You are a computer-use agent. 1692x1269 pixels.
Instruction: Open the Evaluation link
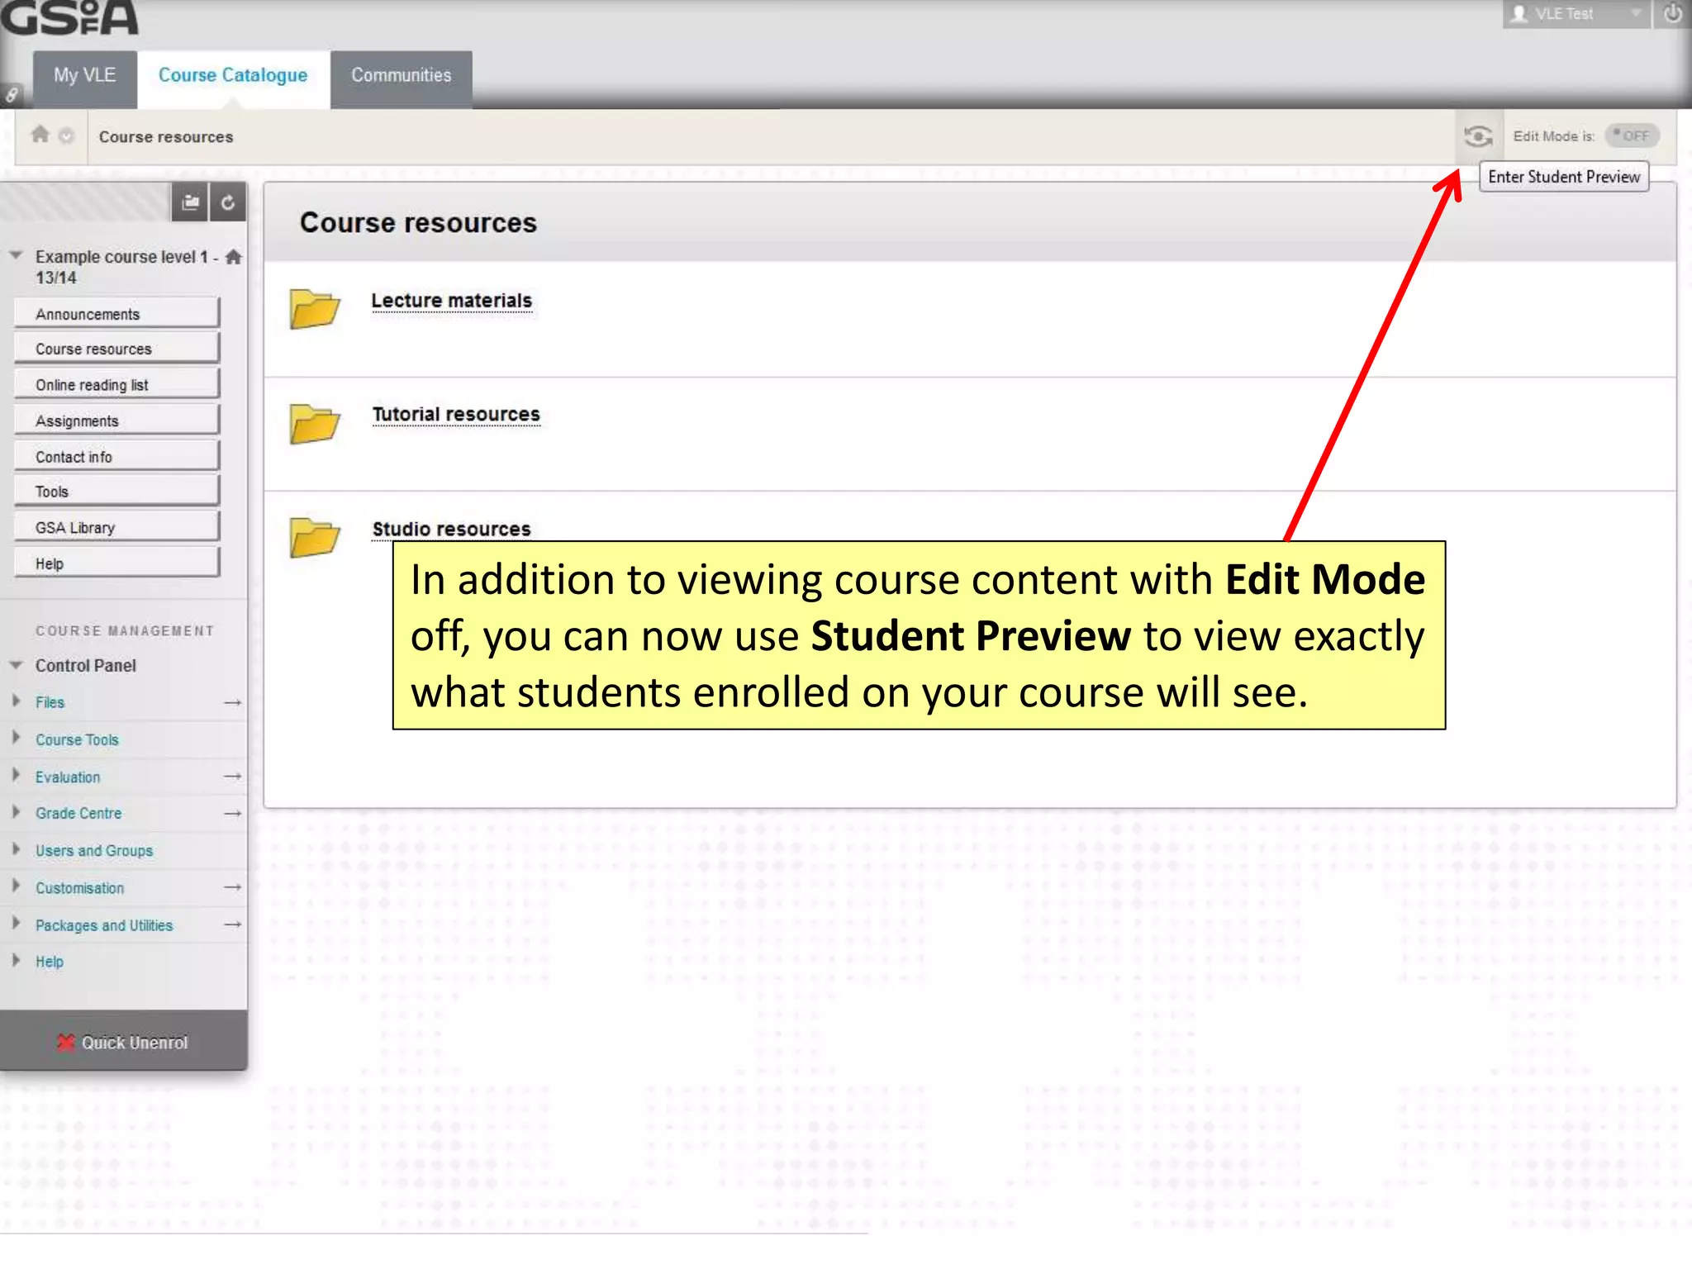pyautogui.click(x=68, y=777)
